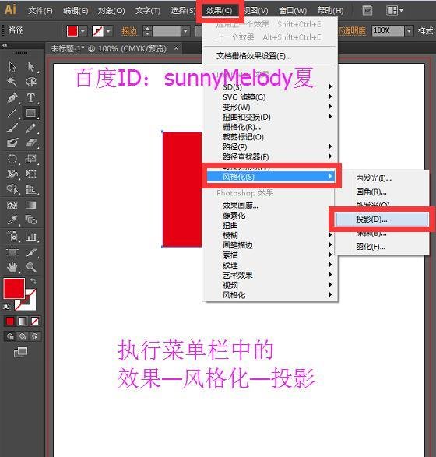Select the Shape Builder tool
436x457 pixels.
click(x=12, y=189)
